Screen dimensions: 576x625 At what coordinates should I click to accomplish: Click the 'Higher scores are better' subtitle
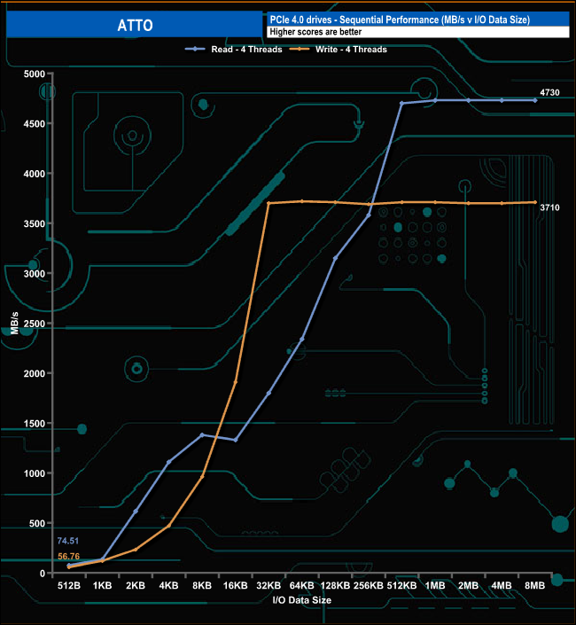[x=314, y=33]
